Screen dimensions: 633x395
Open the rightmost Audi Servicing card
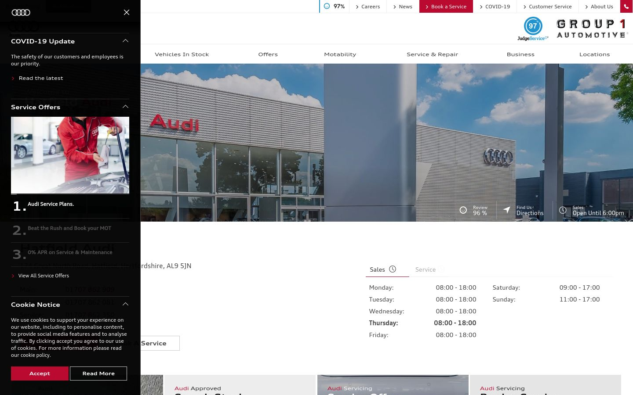click(x=545, y=385)
